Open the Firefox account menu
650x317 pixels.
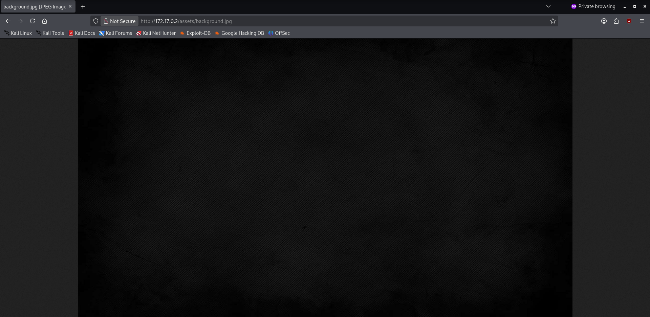click(x=604, y=21)
